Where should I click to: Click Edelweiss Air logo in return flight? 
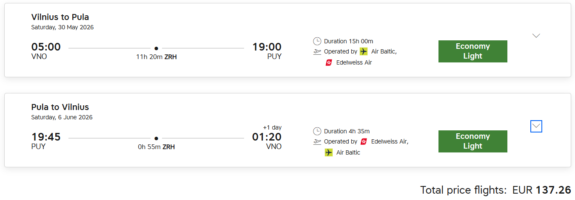tap(364, 141)
